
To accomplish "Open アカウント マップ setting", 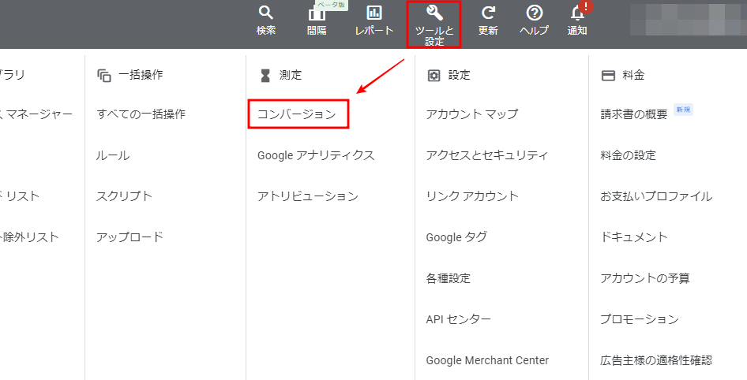I will (471, 114).
